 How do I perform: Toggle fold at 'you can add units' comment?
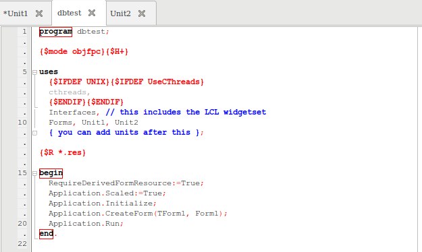[34, 133]
